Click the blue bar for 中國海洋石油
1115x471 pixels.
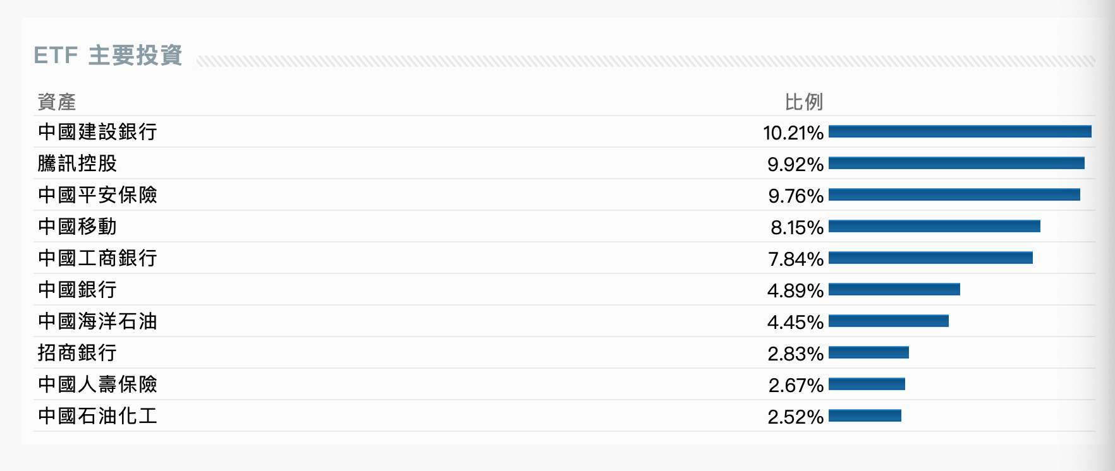click(x=888, y=321)
